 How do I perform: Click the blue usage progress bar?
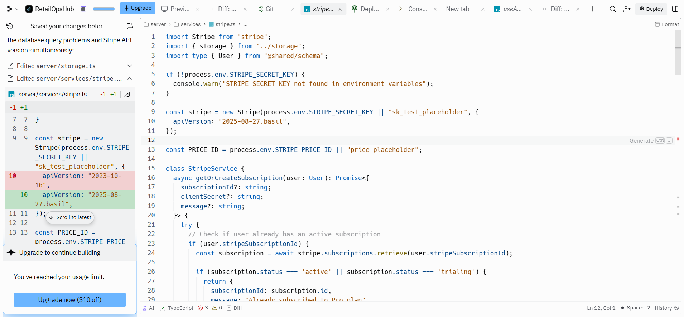[104, 9]
